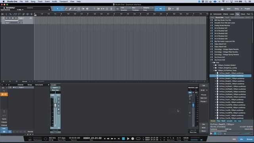254x143 pixels.
Task: Open the Event menu
Action: click(x=47, y=2)
